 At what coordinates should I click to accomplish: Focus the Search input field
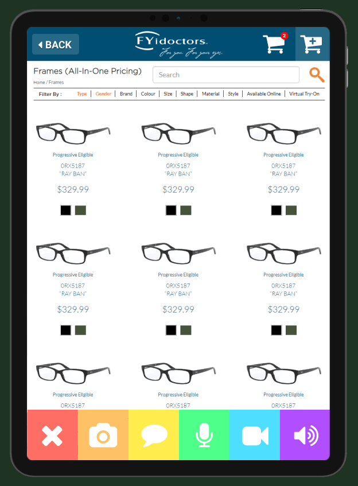[x=226, y=75]
